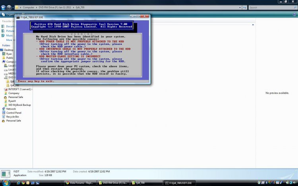This screenshot has width=298, height=186.
Task: Click the console icon in FJDT.EXE title bar
Action: click(18, 17)
